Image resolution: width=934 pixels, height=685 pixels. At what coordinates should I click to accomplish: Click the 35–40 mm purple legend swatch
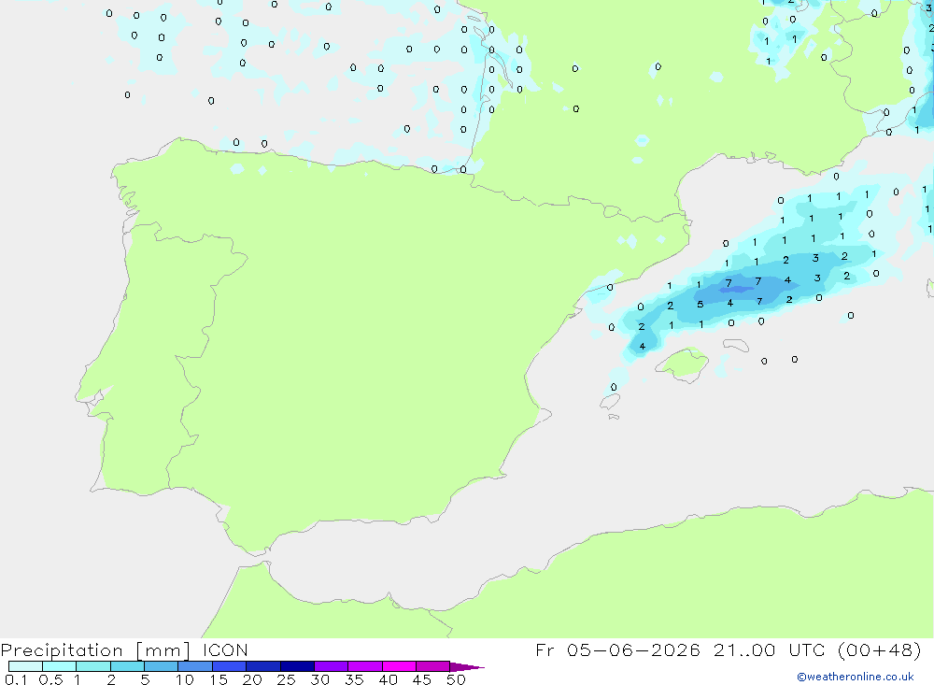click(364, 666)
